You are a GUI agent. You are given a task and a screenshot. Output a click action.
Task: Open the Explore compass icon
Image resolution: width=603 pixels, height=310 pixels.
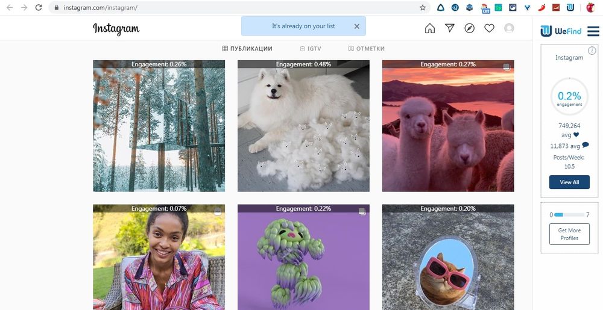tap(469, 28)
